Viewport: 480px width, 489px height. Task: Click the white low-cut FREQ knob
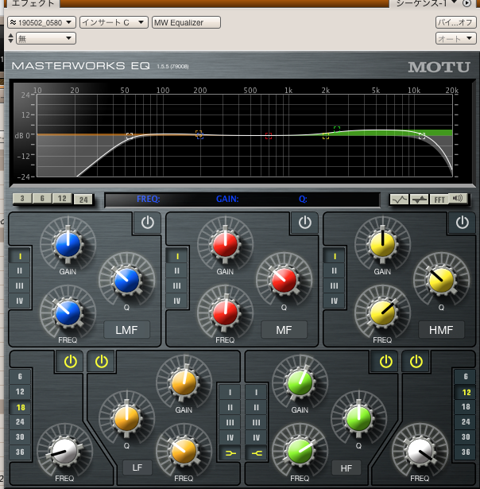click(x=65, y=452)
